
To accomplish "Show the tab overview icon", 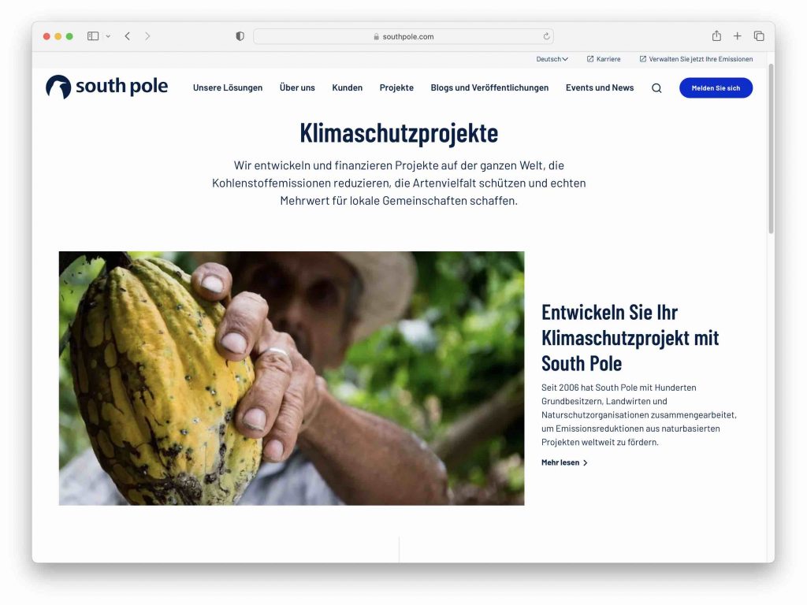I will (759, 36).
